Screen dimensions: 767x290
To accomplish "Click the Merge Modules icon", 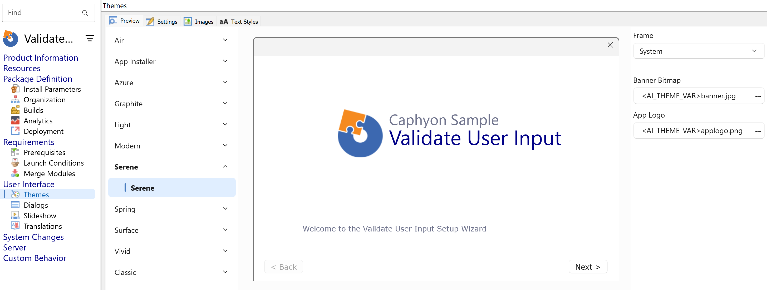I will [x=15, y=173].
